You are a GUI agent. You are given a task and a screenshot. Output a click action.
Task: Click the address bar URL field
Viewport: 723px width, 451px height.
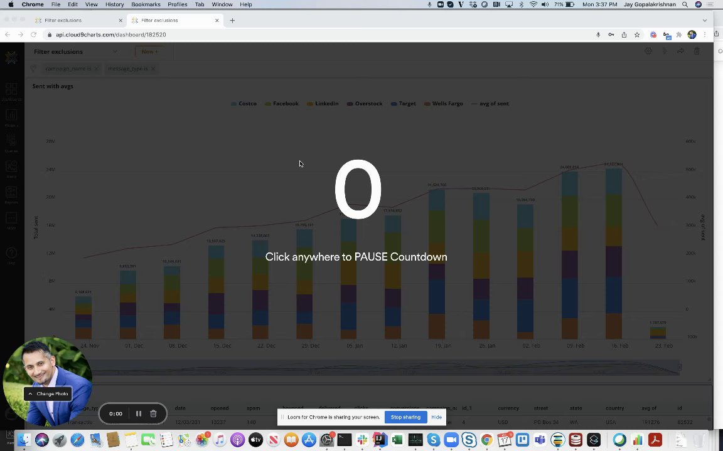(x=318, y=34)
